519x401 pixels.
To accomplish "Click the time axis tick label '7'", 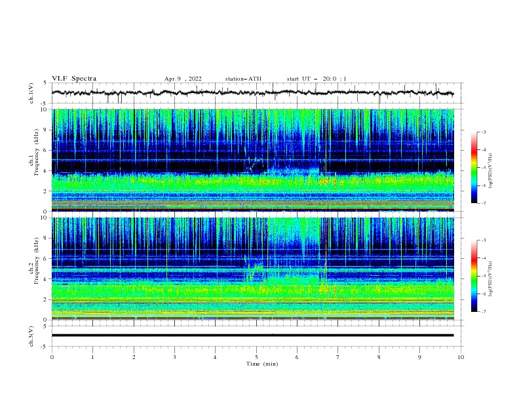I will (338, 357).
